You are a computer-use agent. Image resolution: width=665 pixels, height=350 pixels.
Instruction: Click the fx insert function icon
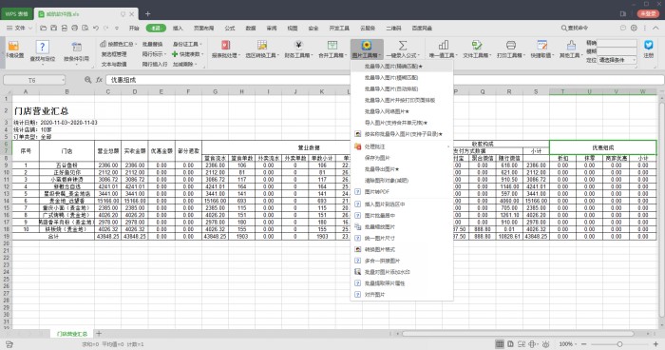point(99,80)
